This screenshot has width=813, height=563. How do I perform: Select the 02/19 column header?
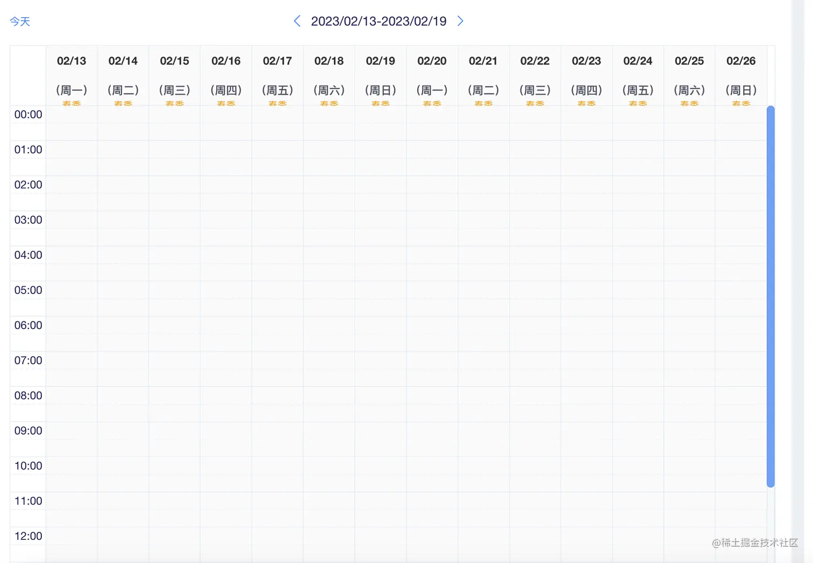pyautogui.click(x=381, y=75)
